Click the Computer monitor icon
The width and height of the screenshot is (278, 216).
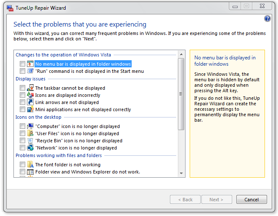(30, 126)
